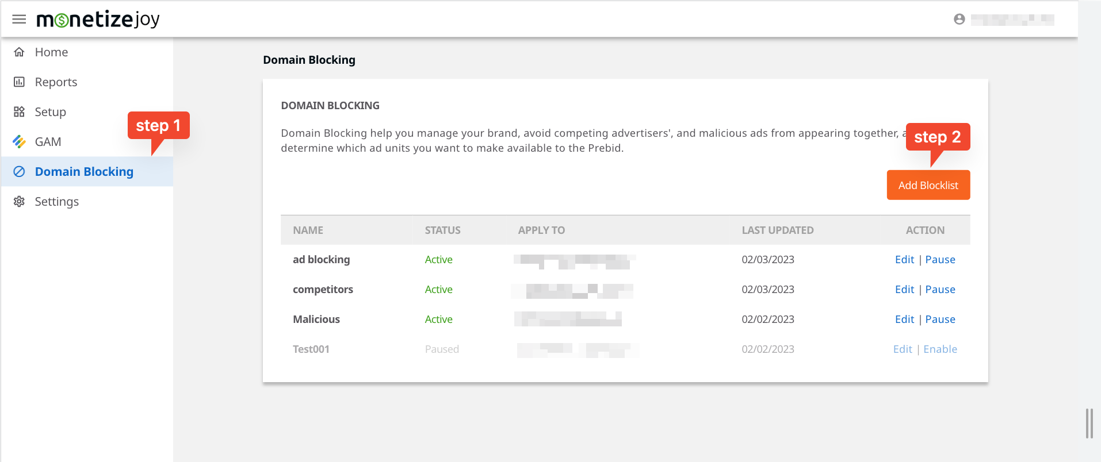Click Malicious row's 02/02/2023 date
Viewport: 1101px width, 462px height.
click(x=768, y=319)
